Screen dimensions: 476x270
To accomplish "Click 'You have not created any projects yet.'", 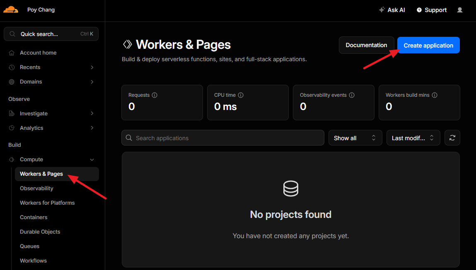I will tap(291, 236).
